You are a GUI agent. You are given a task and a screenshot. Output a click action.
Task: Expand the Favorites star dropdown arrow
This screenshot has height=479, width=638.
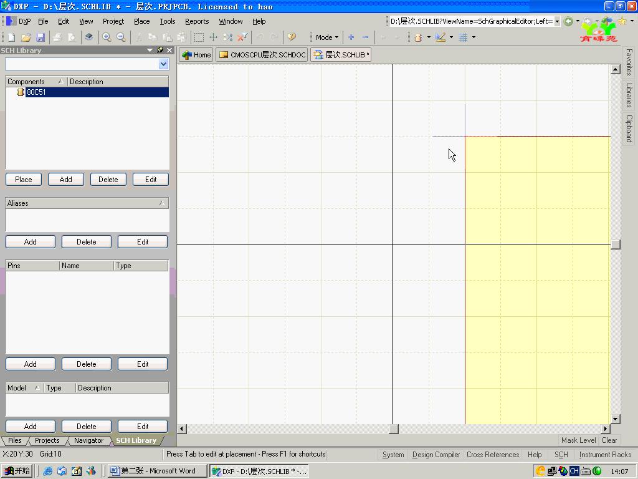pyautogui.click(x=632, y=21)
